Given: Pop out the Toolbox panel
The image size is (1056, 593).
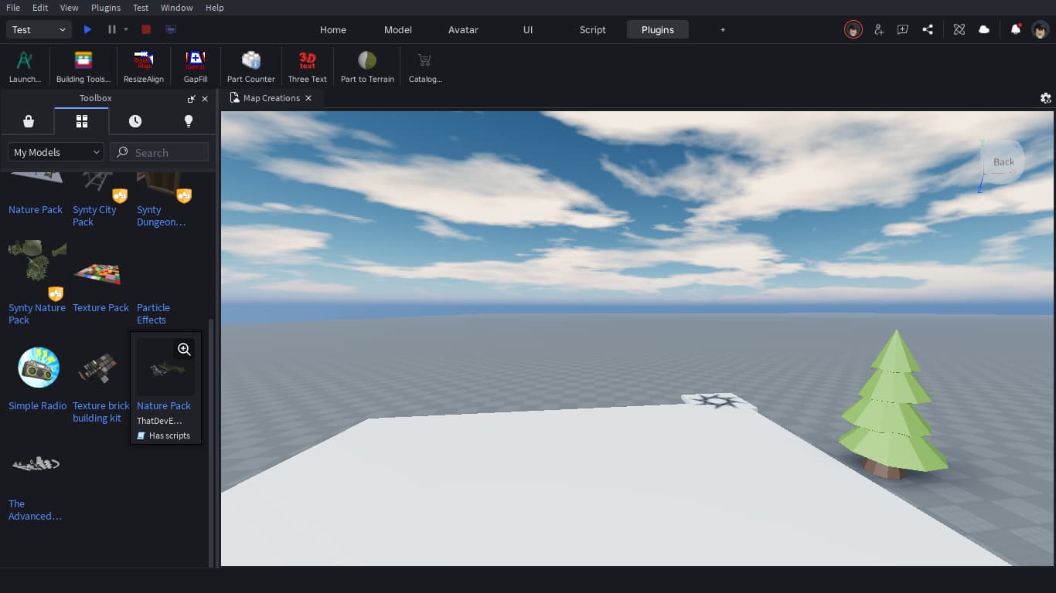Looking at the screenshot, I should (x=192, y=99).
